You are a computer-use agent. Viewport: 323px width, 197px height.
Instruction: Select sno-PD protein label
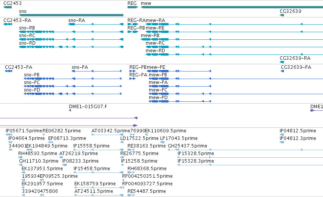pos(32,90)
